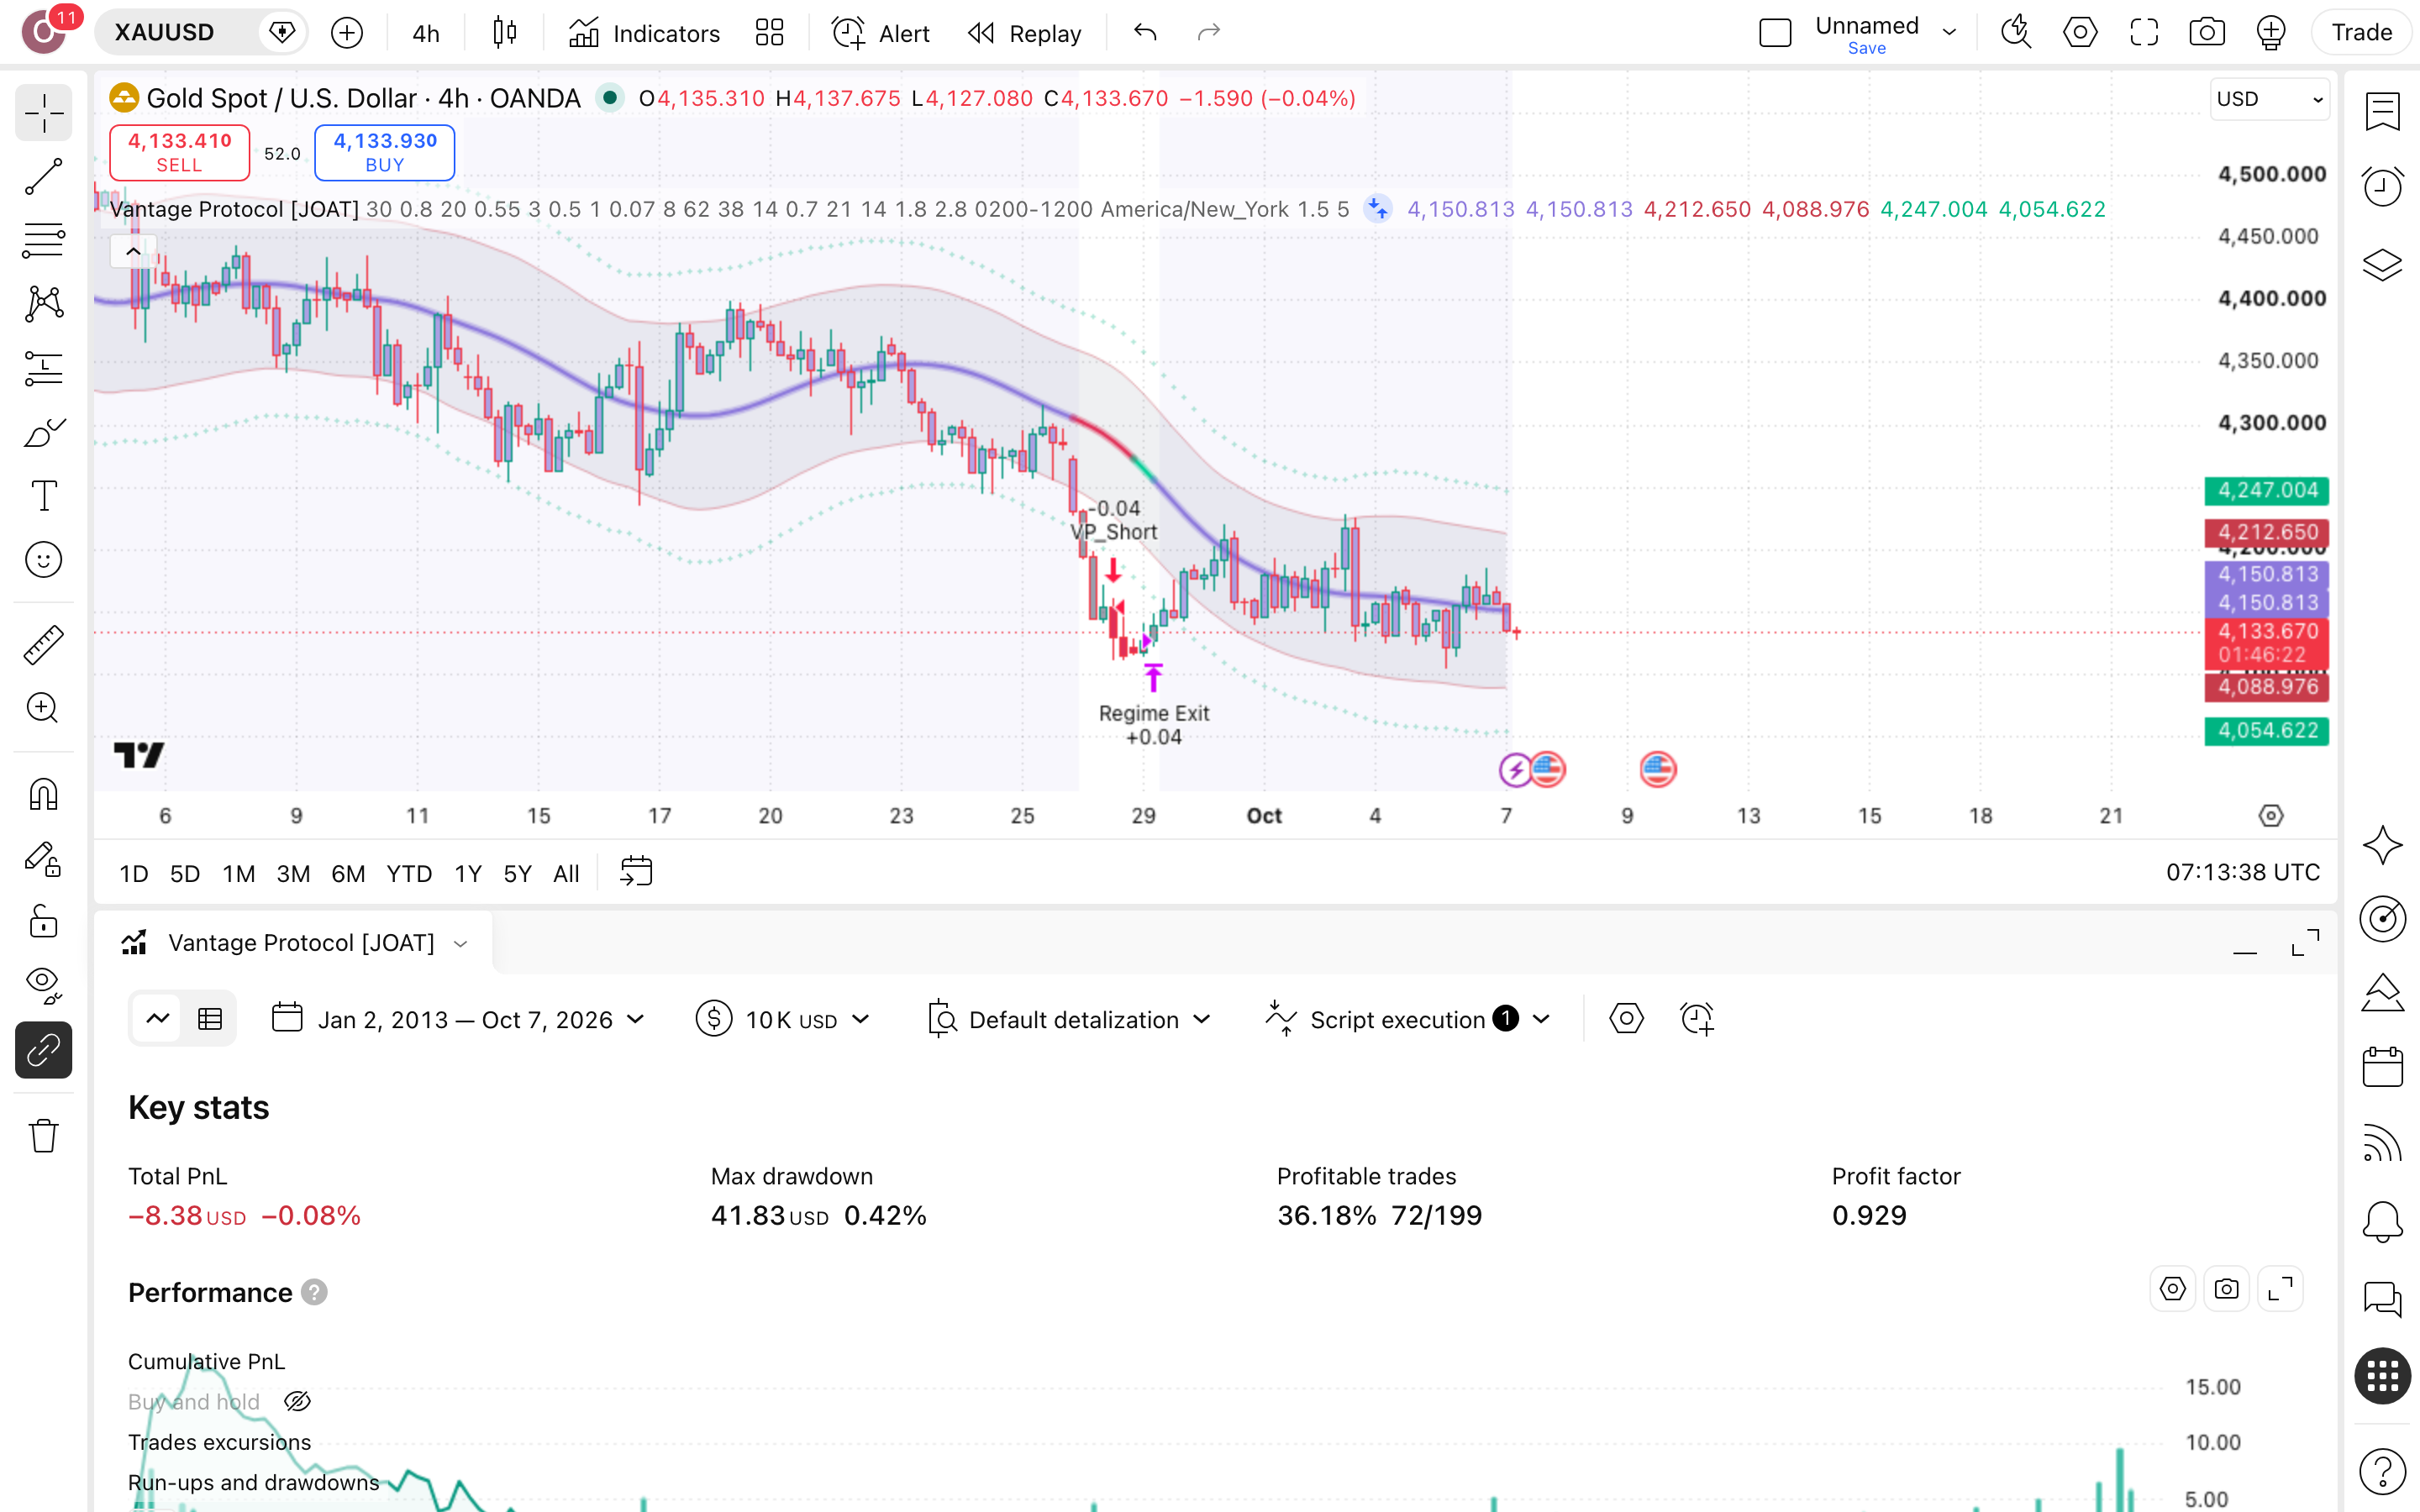Activate the zoom in tool
Viewport: 2420px width, 1512px height.
43,708
